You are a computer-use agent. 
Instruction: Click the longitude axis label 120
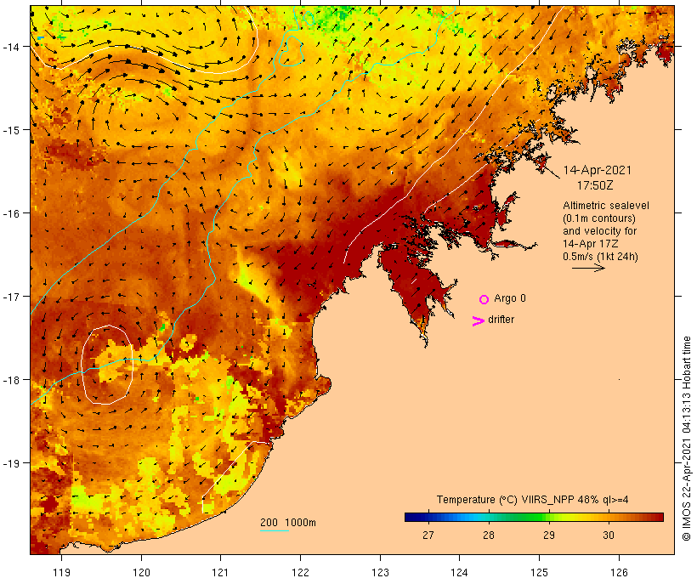coord(141,572)
